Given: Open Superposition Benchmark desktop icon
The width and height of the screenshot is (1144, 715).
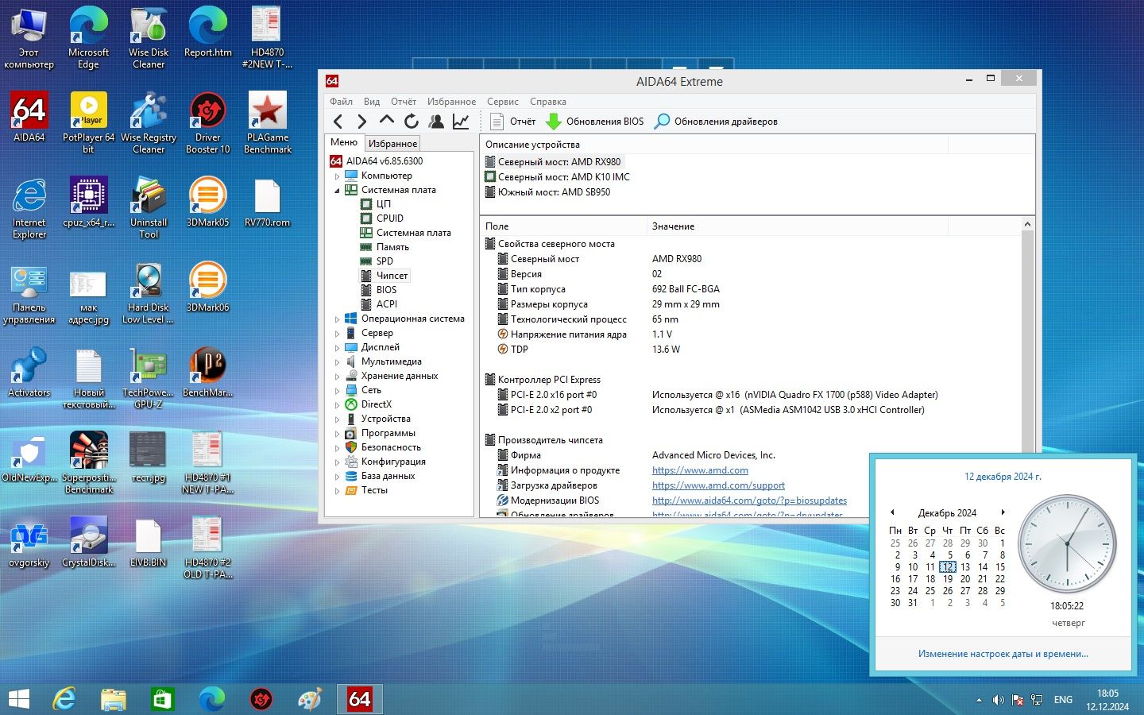Looking at the screenshot, I should 89,463.
